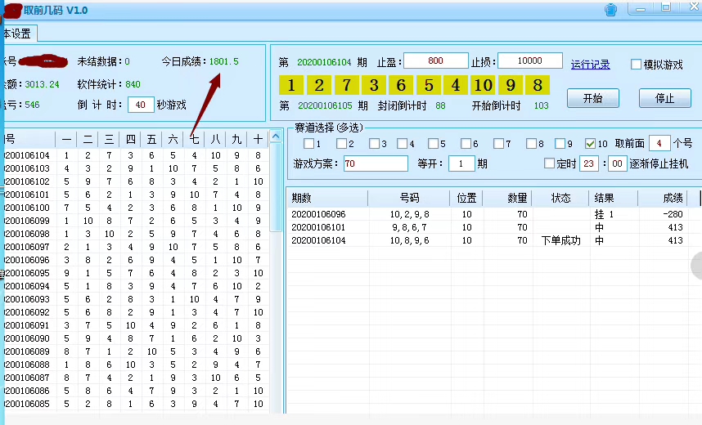Viewport: 702px width, 425px height.
Task: Click the 止盈 field with 800
Action: (x=435, y=60)
